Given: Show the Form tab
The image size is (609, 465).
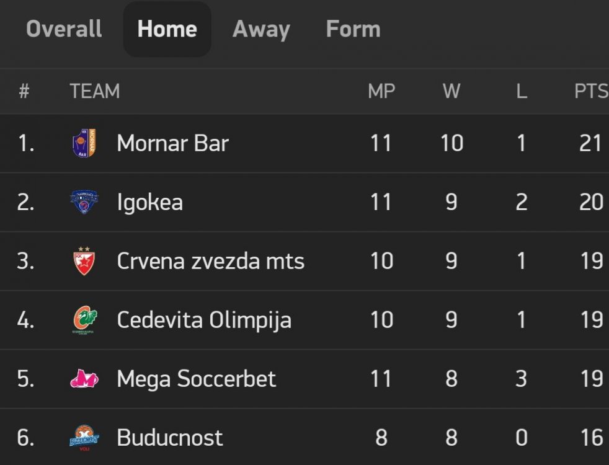Looking at the screenshot, I should pos(353,29).
